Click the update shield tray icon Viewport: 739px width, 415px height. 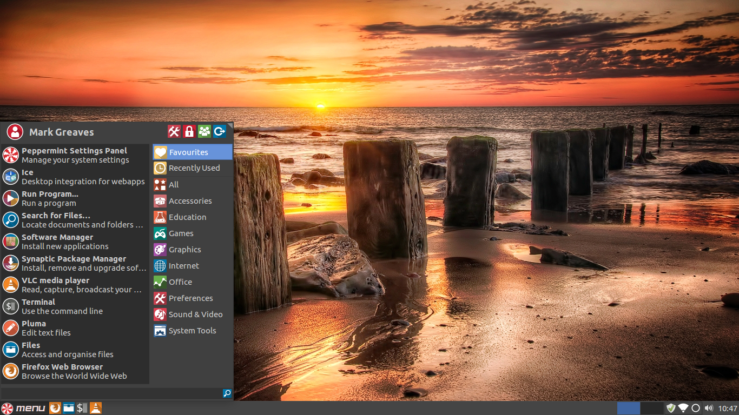pos(671,408)
